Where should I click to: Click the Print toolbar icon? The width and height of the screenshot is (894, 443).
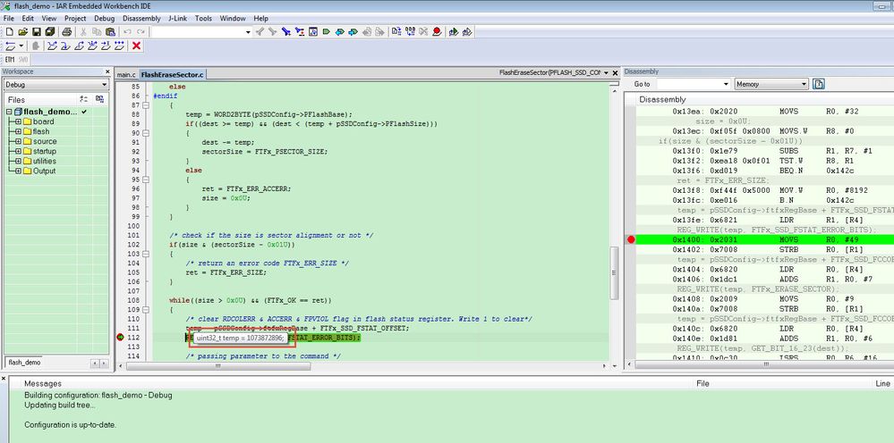pyautogui.click(x=67, y=32)
